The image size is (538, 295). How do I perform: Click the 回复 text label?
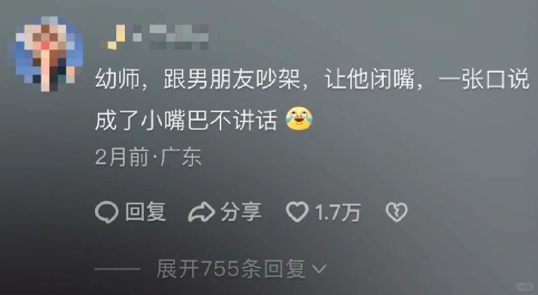click(146, 212)
